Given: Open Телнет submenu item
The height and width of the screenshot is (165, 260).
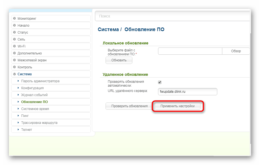Looking at the screenshot, I should click(51, 129).
